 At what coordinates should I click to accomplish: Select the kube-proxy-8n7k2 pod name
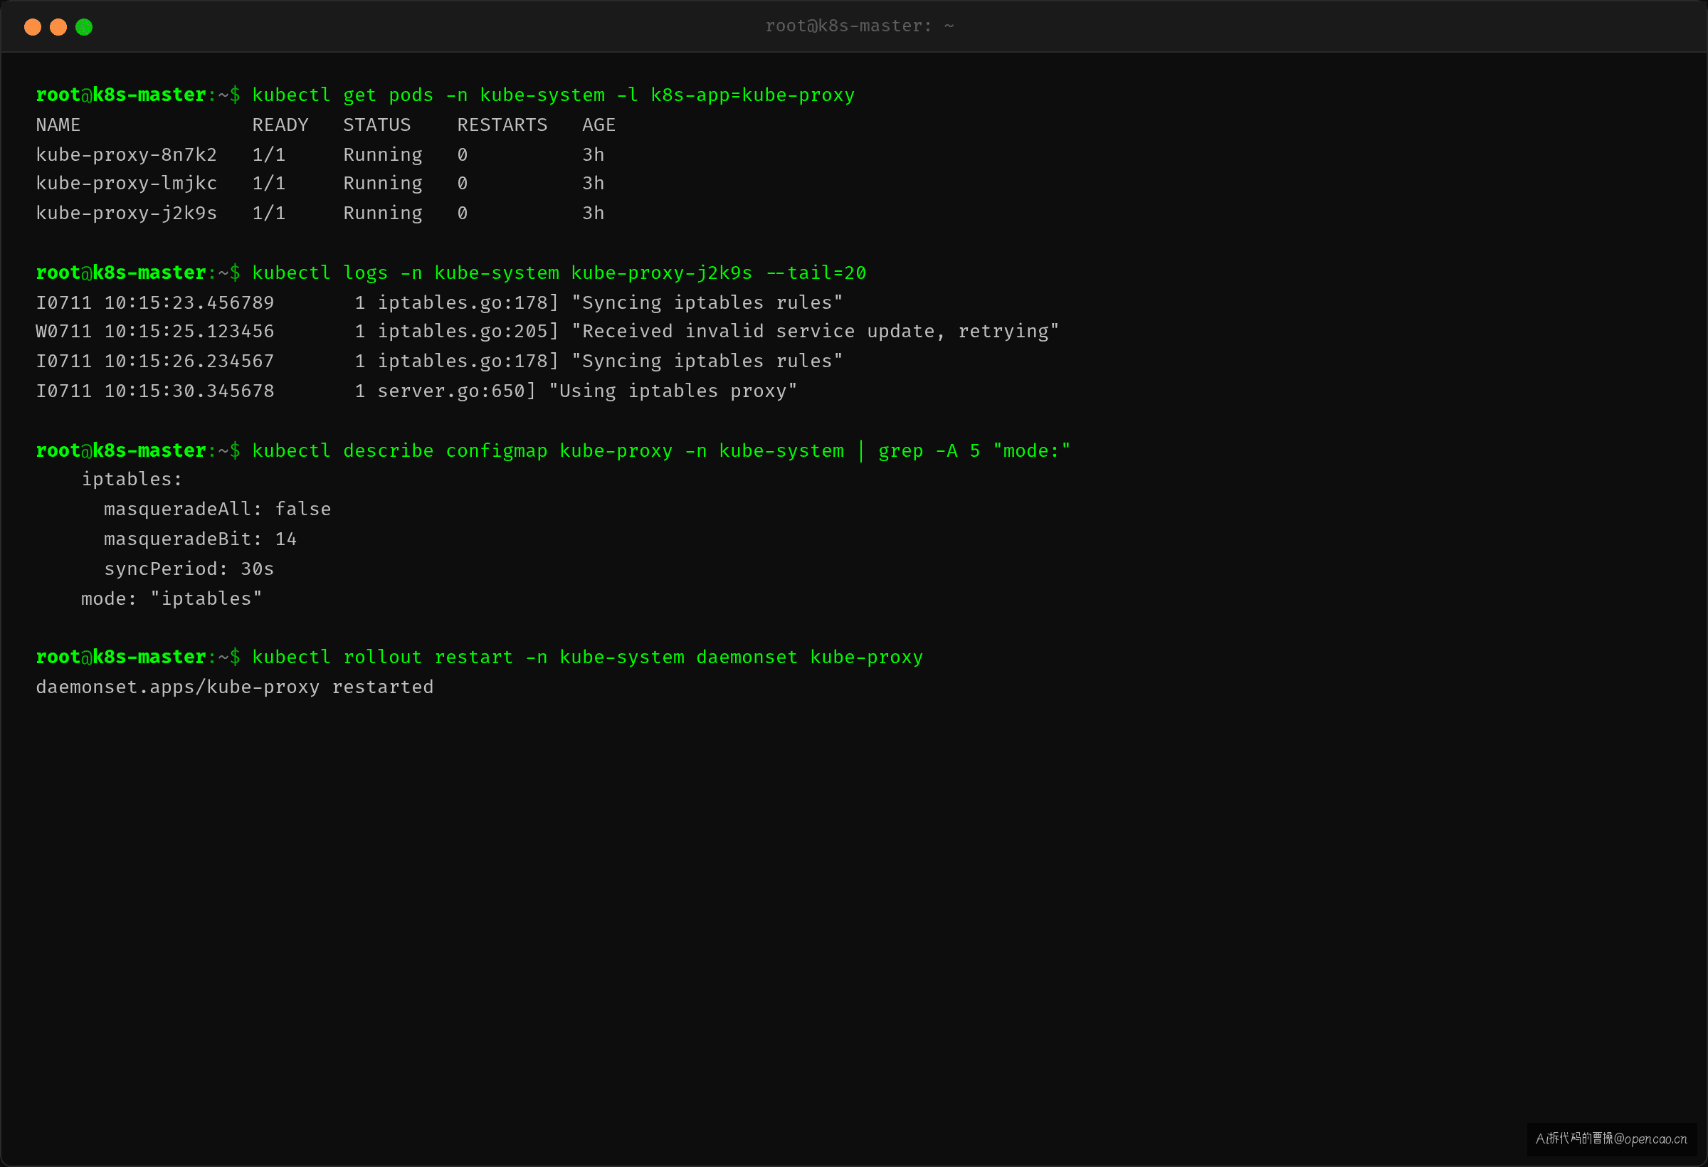(x=127, y=154)
